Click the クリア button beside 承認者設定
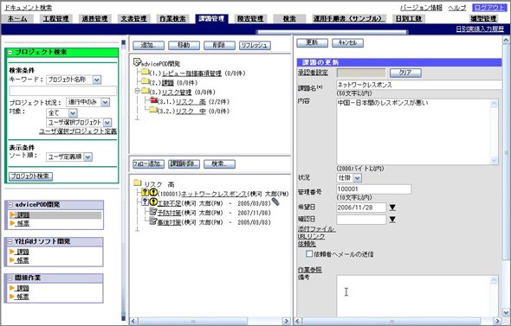Image resolution: width=511 pixels, height=326 pixels. click(405, 73)
